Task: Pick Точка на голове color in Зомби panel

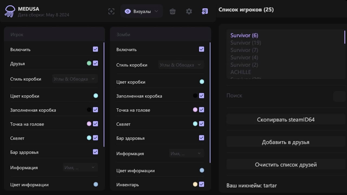Action: pos(195,110)
